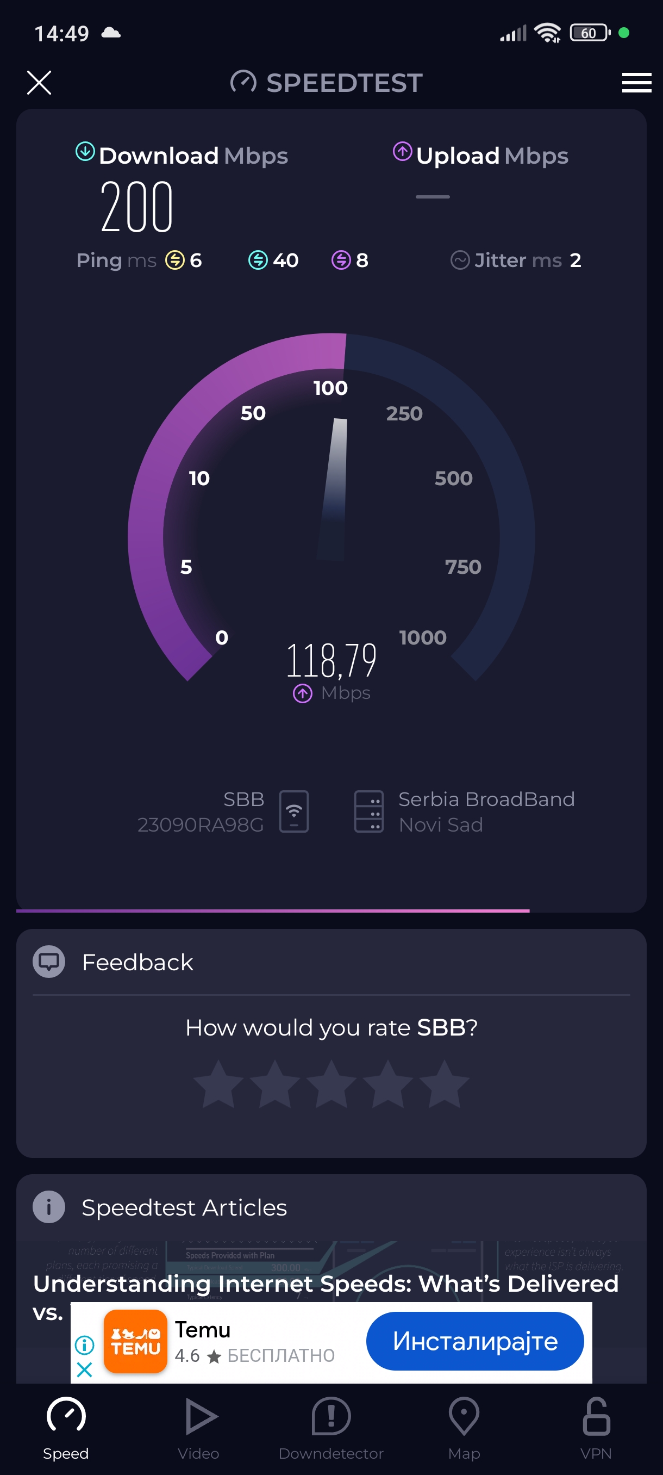Tap the Feedback chat icon
Image resolution: width=663 pixels, height=1475 pixels.
[x=49, y=962]
